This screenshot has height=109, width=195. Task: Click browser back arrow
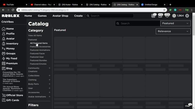coord(3,10)
